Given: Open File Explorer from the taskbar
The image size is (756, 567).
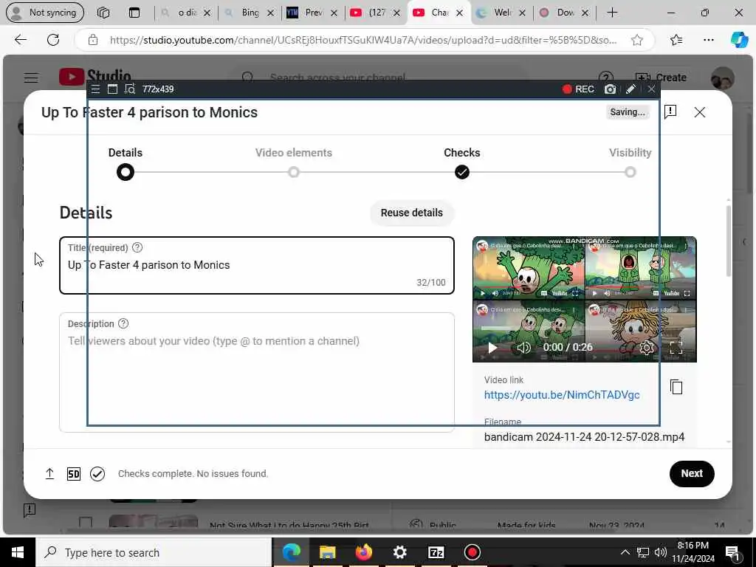Looking at the screenshot, I should pyautogui.click(x=327, y=552).
